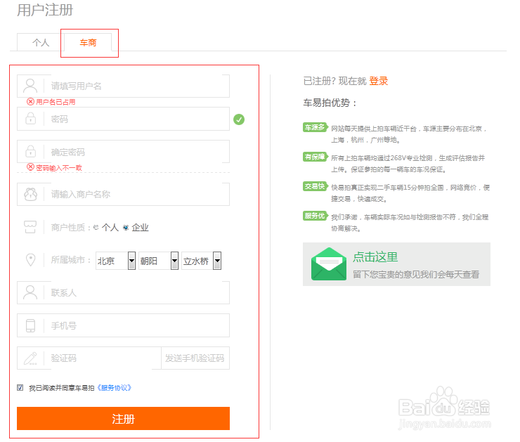Click the green checkmark next to password

pyautogui.click(x=239, y=119)
